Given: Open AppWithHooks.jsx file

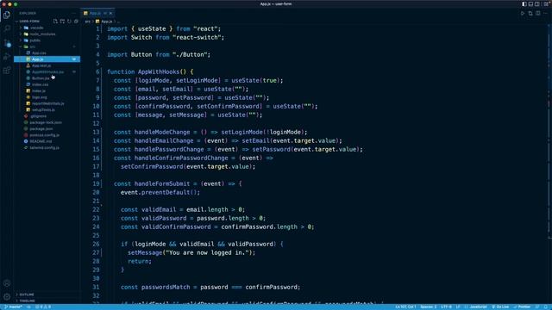Looking at the screenshot, I should pyautogui.click(x=47, y=71).
